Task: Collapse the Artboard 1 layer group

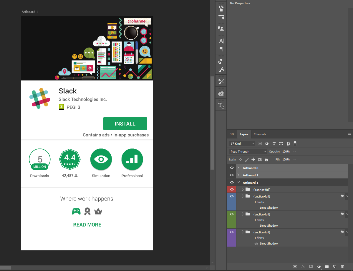Action: click(x=238, y=183)
